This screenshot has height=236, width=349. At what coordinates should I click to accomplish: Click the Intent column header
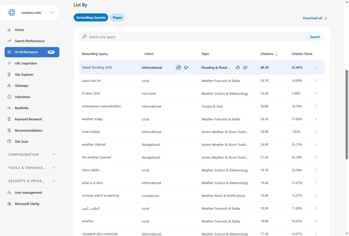click(x=149, y=54)
